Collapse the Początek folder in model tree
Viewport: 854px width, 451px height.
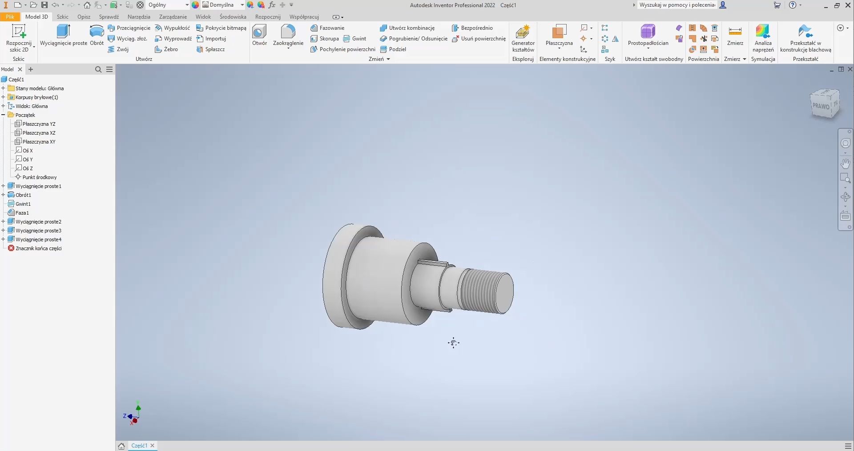click(x=3, y=115)
